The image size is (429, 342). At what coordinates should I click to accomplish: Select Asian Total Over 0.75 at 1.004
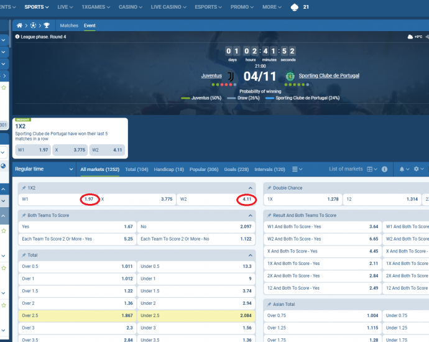[323, 315]
